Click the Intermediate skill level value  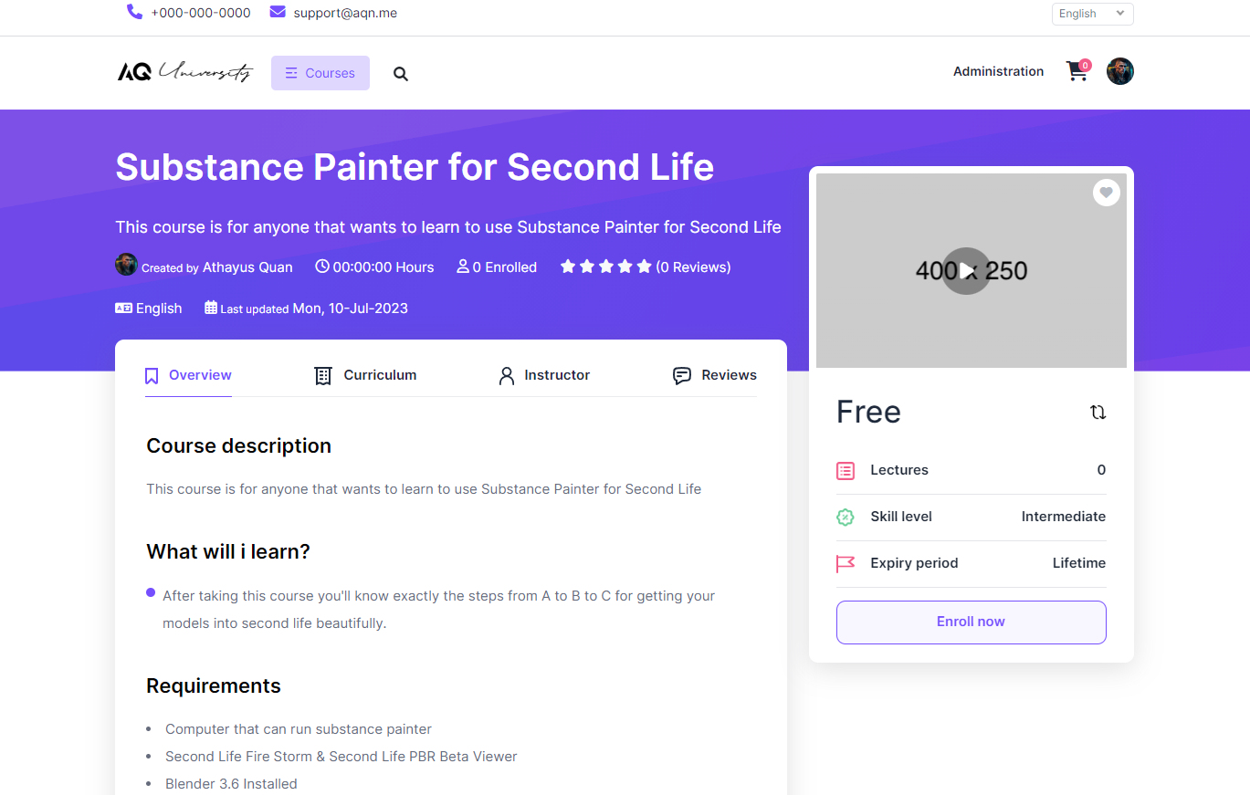[x=1063, y=517]
